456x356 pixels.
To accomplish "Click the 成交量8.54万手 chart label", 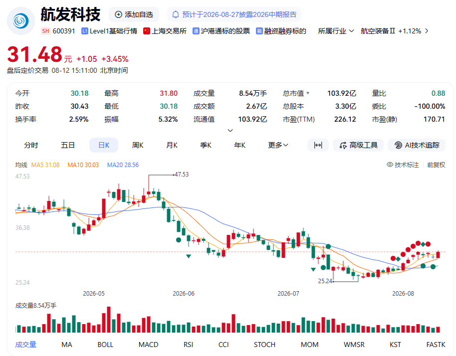I will coord(36,306).
